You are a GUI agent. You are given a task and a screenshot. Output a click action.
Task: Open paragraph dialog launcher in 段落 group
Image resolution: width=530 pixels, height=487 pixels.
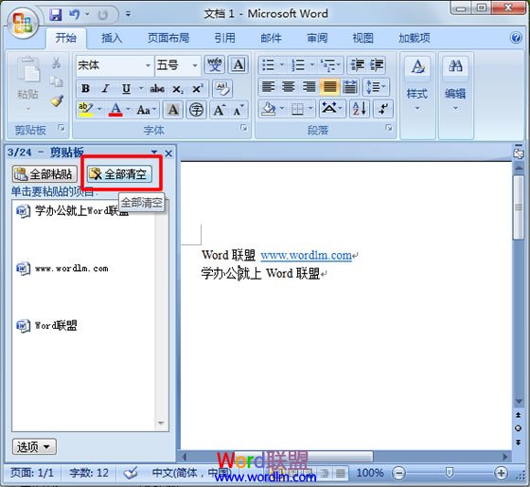389,128
